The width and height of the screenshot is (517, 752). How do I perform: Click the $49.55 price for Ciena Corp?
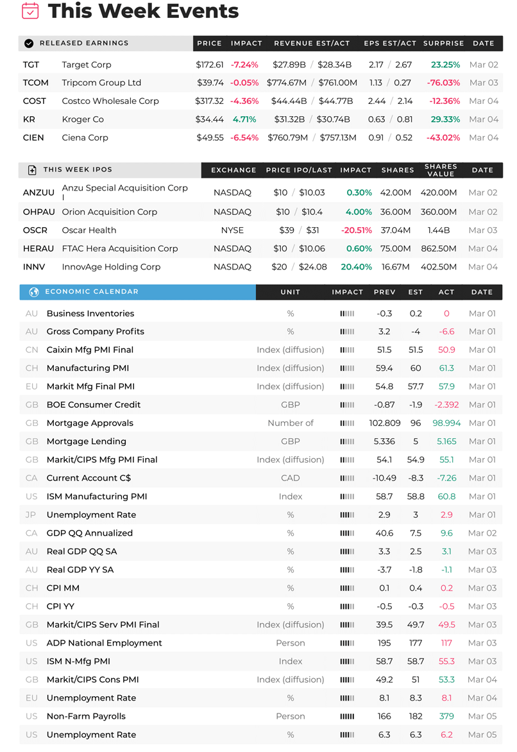point(210,138)
